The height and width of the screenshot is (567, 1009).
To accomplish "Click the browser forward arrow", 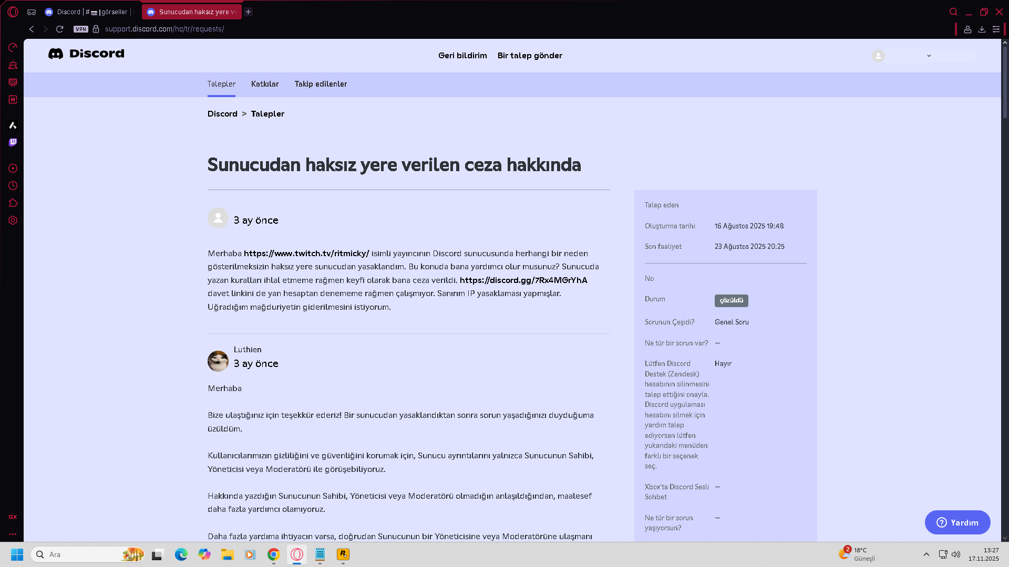I will pyautogui.click(x=45, y=29).
